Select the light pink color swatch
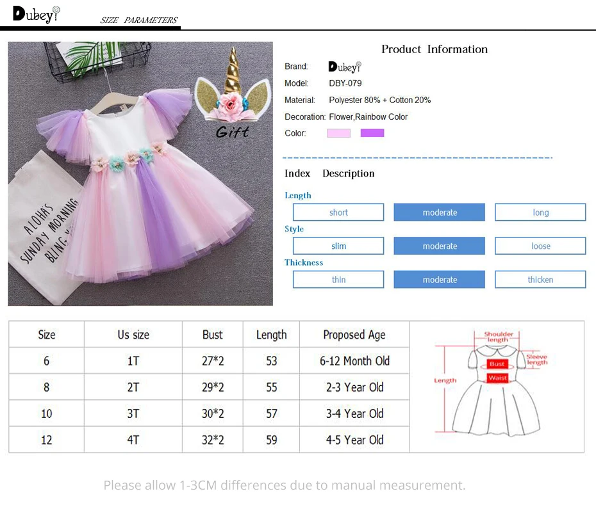The width and height of the screenshot is (596, 512). pyautogui.click(x=338, y=133)
